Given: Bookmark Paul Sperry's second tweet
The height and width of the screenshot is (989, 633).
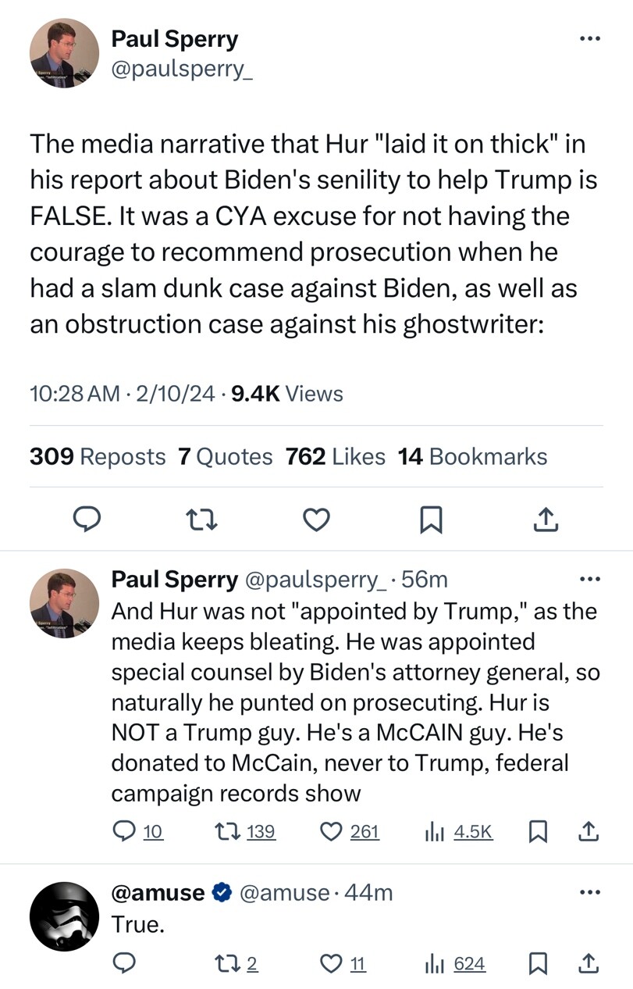Looking at the screenshot, I should [537, 833].
